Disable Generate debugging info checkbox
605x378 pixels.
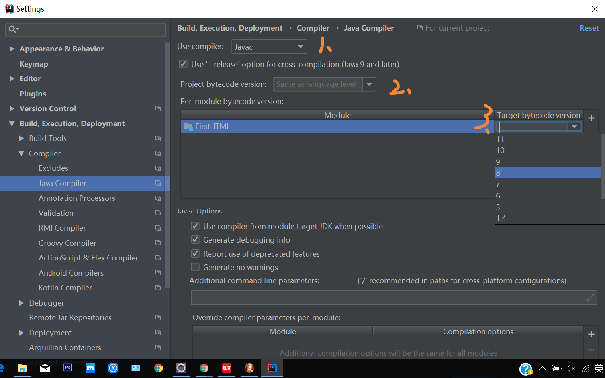click(x=195, y=240)
